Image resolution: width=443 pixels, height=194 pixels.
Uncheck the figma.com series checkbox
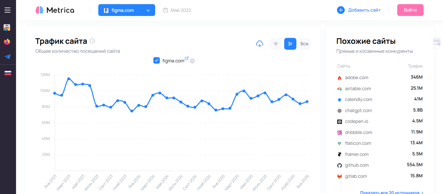coord(156,61)
